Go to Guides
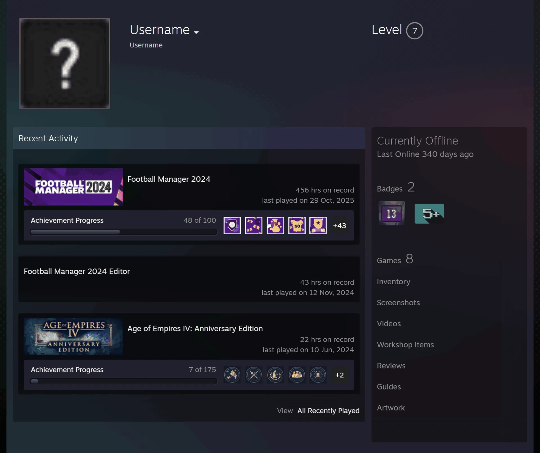The width and height of the screenshot is (540, 453). [389, 387]
